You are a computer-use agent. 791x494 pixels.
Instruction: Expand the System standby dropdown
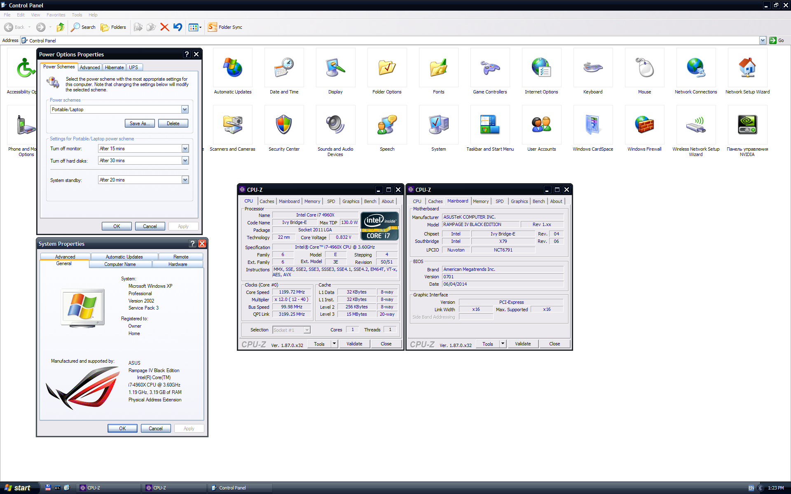click(x=185, y=180)
